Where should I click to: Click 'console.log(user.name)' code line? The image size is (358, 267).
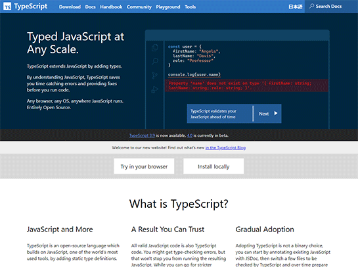194,74
